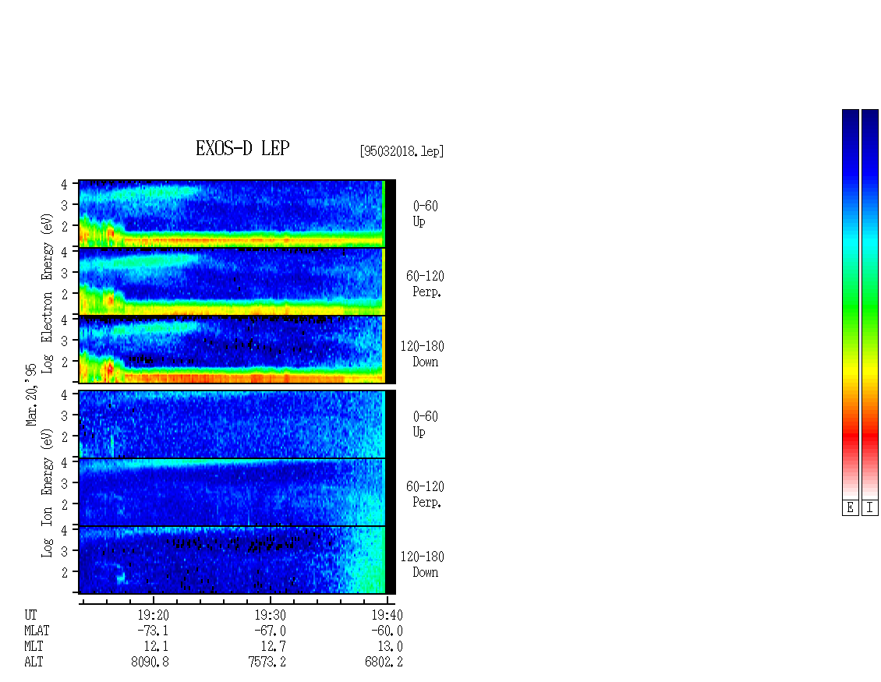This screenshot has height=682, width=881.
Task: Click the I label box under color bar
Action: [x=870, y=507]
